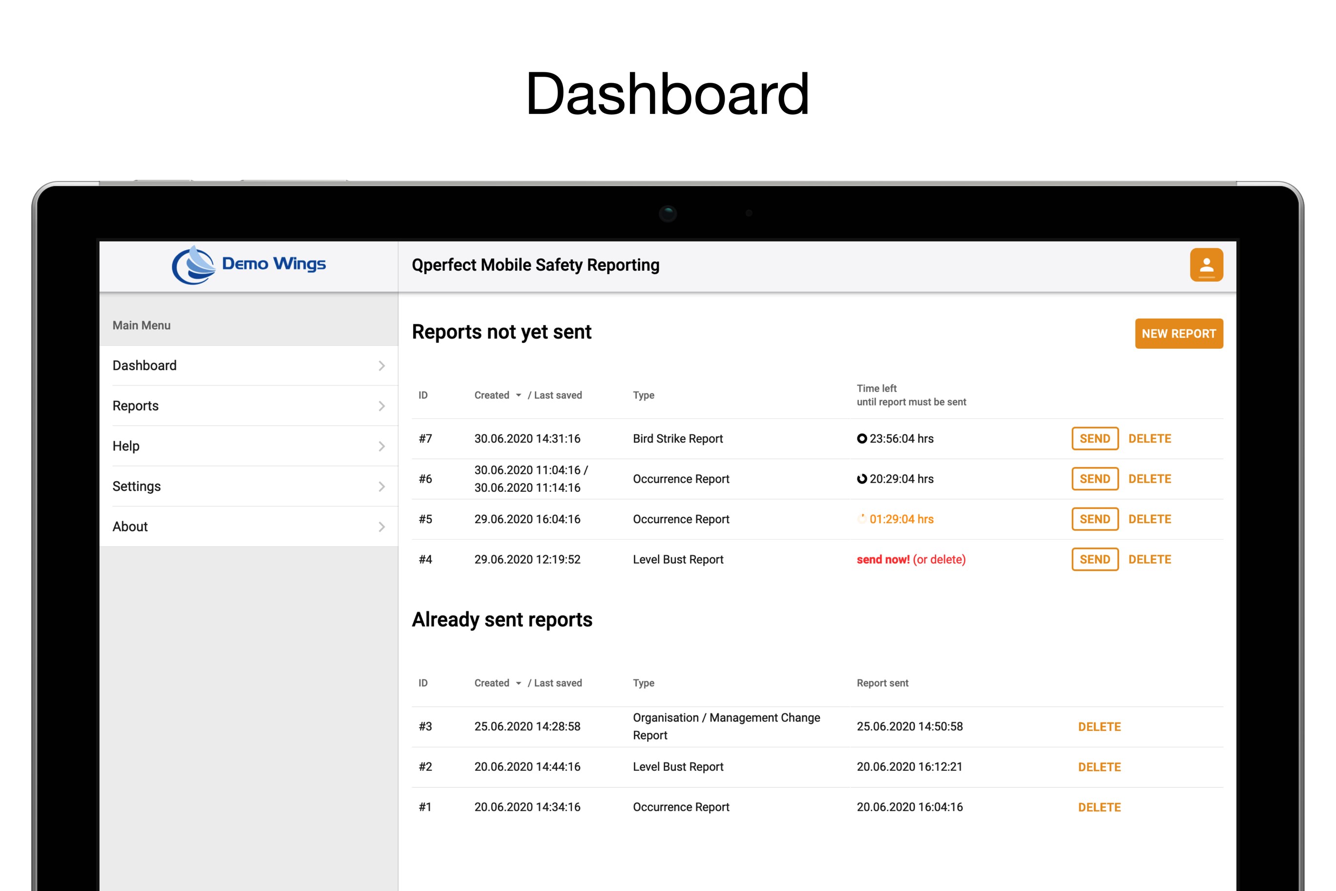The image size is (1336, 891).
Task: Click the Settings chevron arrow
Action: 382,487
